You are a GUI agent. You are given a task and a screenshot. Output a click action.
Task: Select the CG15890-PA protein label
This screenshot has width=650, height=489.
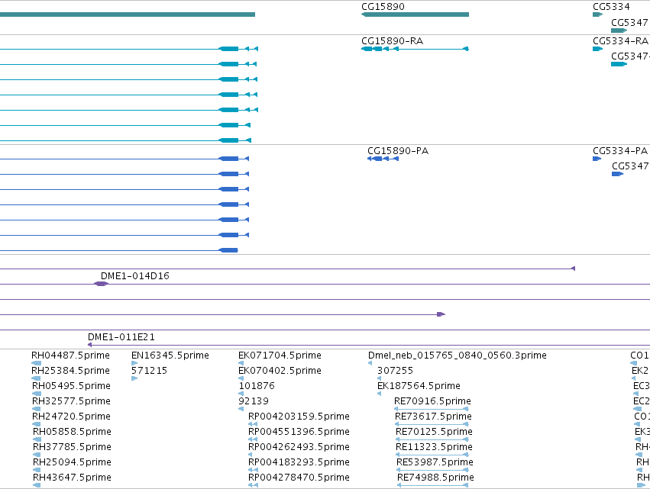tap(397, 151)
